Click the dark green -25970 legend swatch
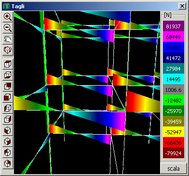This screenshot has width=189, height=176. point(174,111)
